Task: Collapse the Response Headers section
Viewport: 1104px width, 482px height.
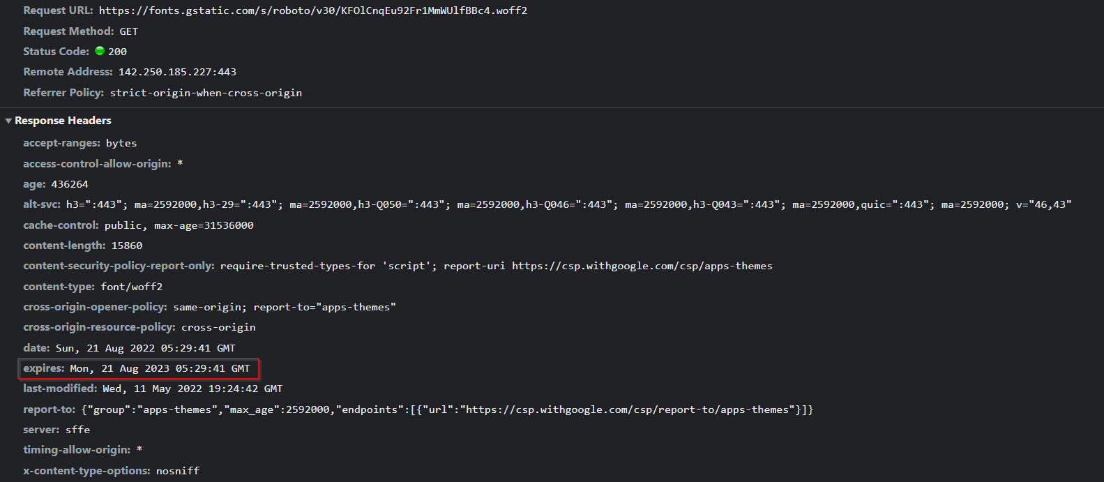Action: point(8,121)
